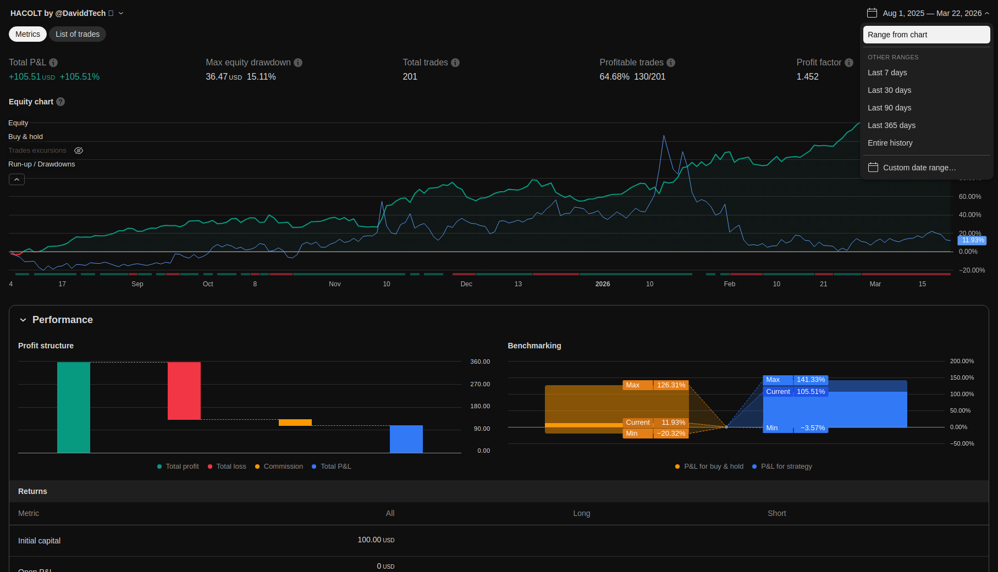Click info icon next to Total trades
The image size is (998, 572).
click(x=455, y=63)
